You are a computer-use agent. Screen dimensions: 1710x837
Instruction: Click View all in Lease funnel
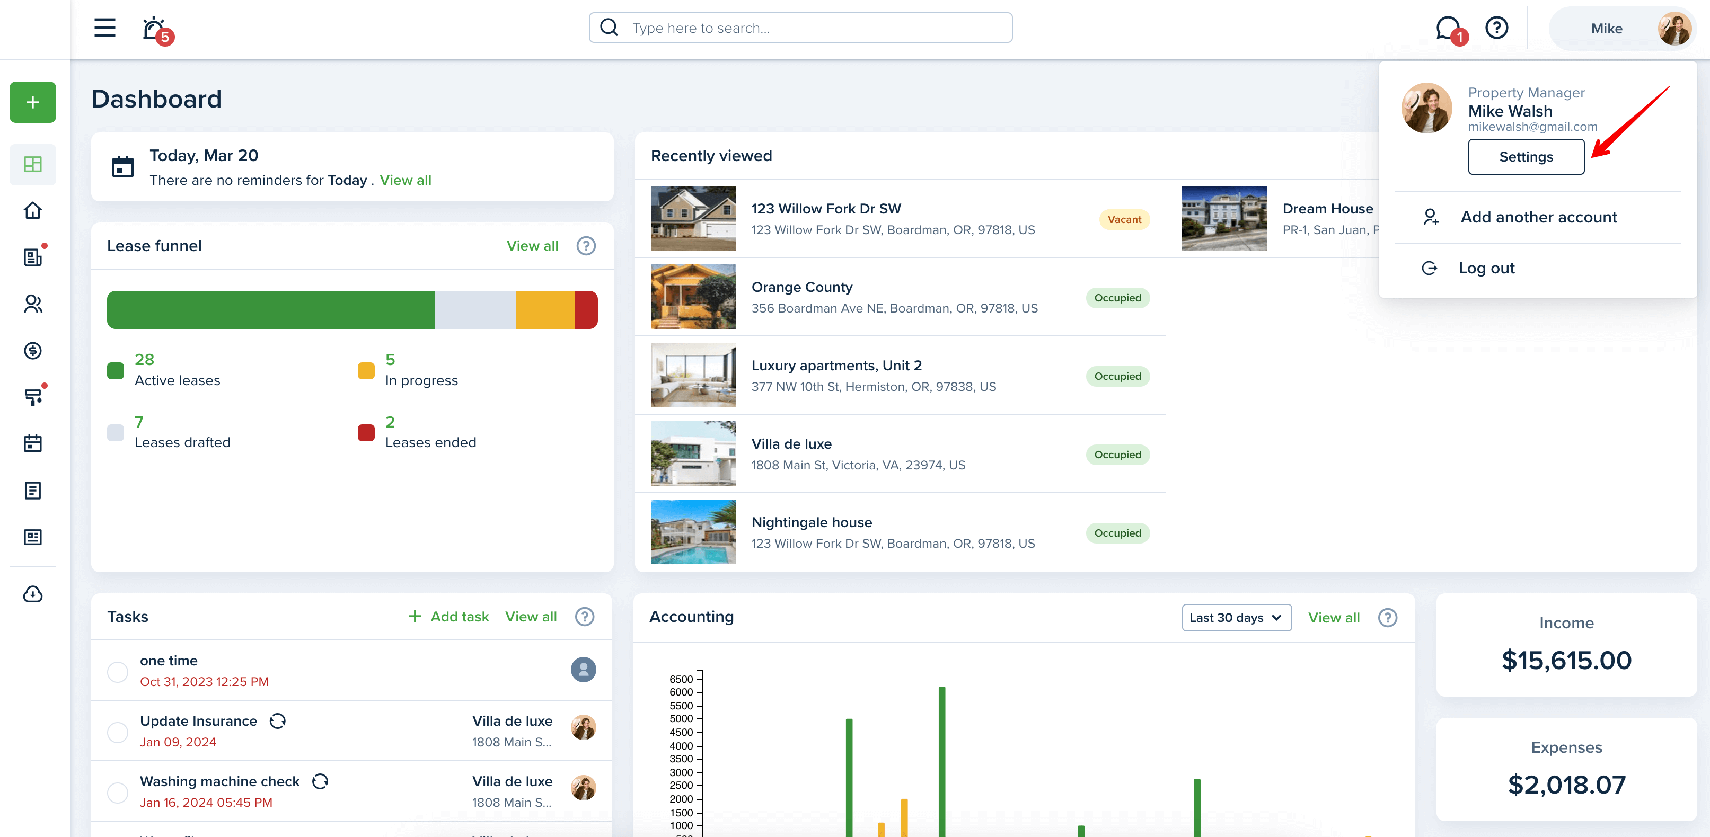(532, 246)
